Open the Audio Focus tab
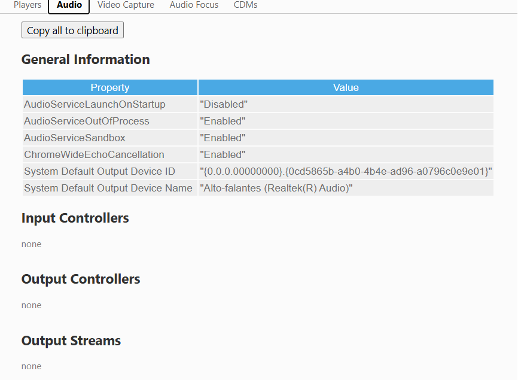 tap(194, 5)
